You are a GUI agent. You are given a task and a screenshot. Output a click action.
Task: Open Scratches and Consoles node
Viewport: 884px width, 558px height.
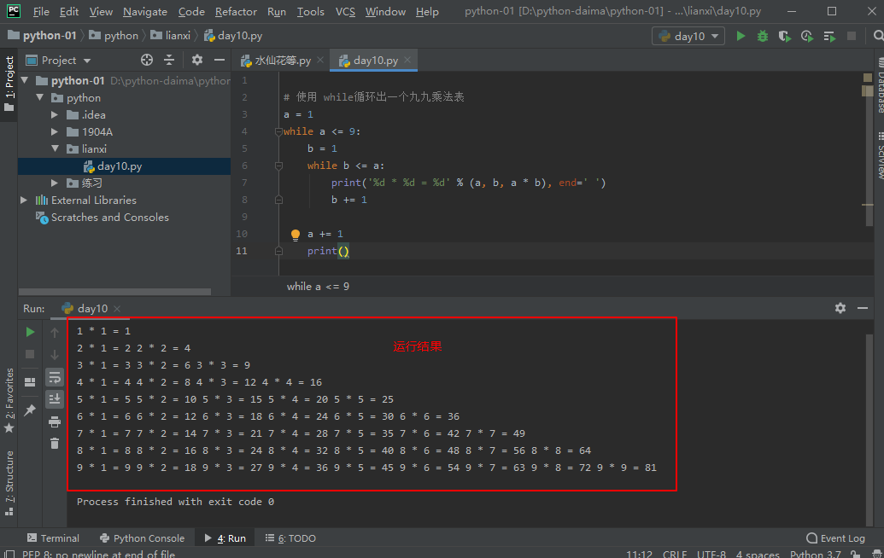[110, 218]
